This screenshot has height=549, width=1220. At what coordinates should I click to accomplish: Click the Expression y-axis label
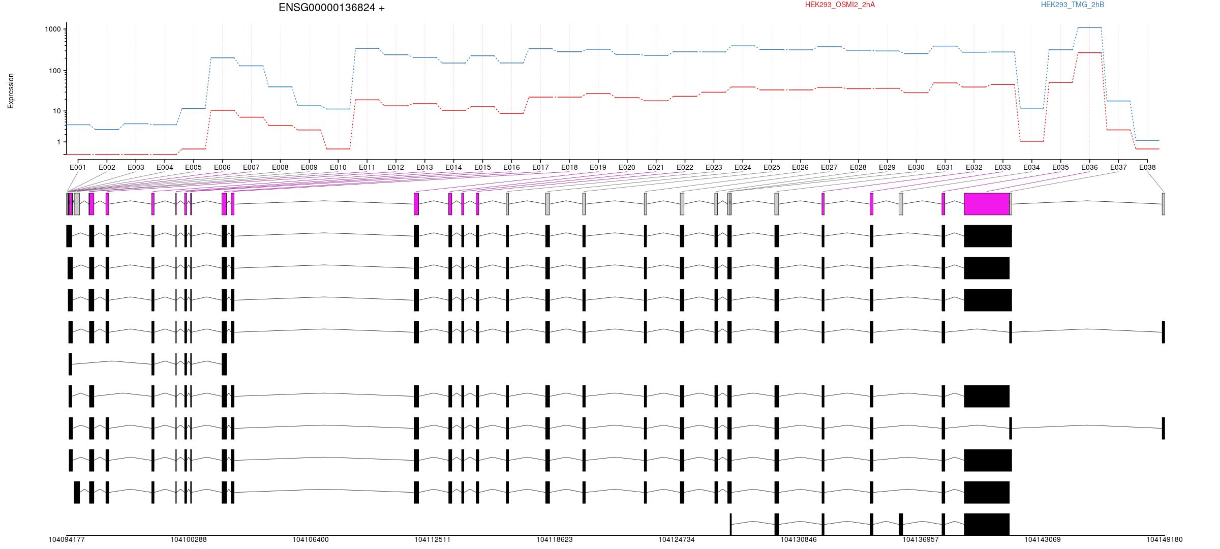tap(11, 91)
